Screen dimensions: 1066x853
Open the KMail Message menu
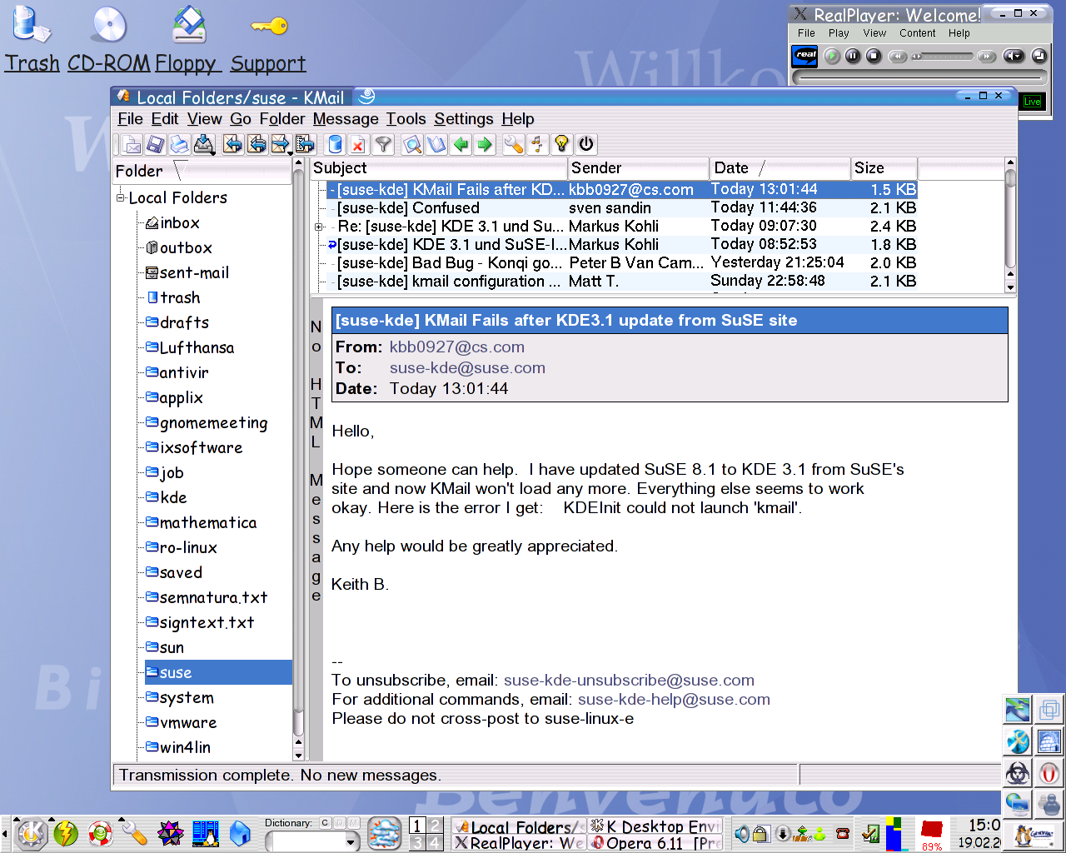click(x=346, y=119)
